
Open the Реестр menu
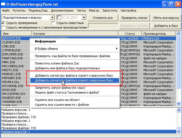tap(94, 10)
